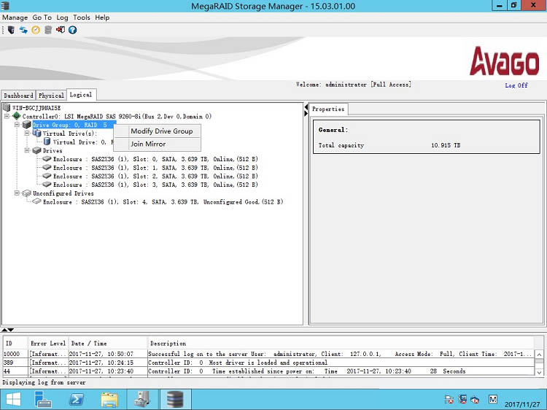Click the server icon in the toolbar
The image size is (547, 410).
click(11, 30)
